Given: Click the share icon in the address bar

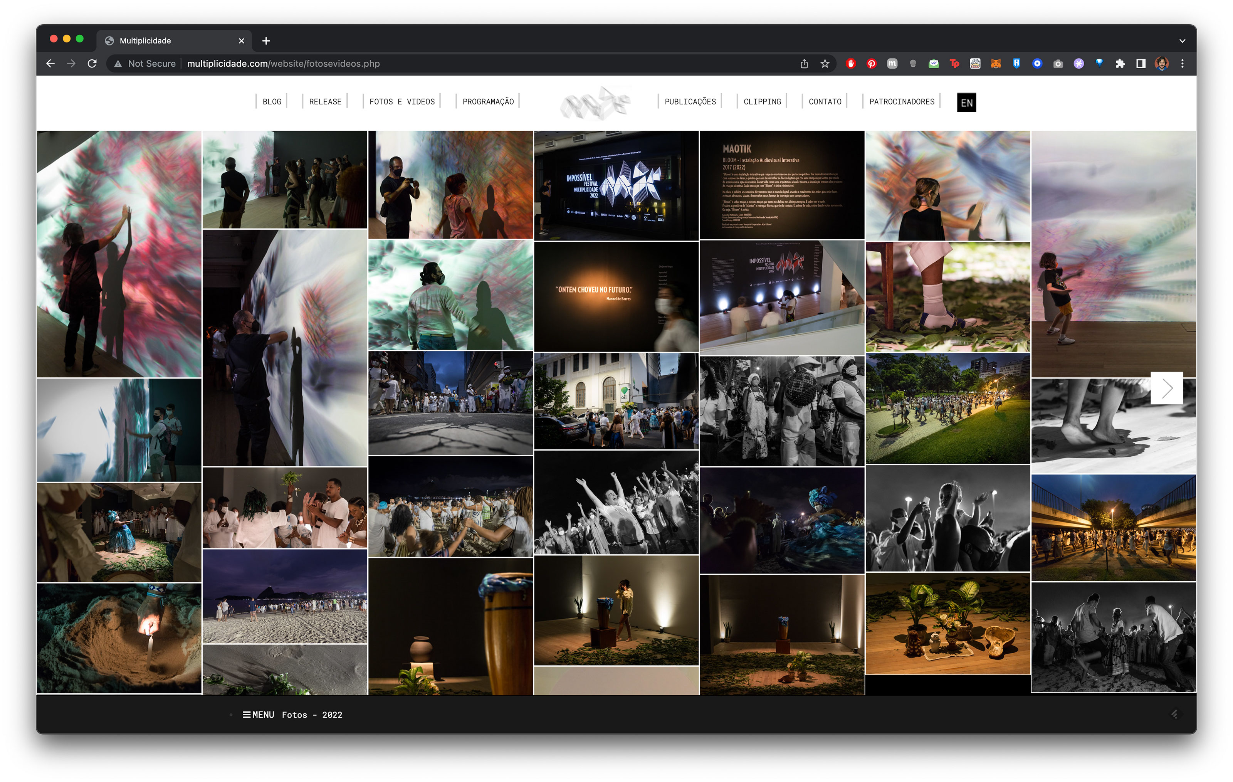Looking at the screenshot, I should [x=804, y=64].
